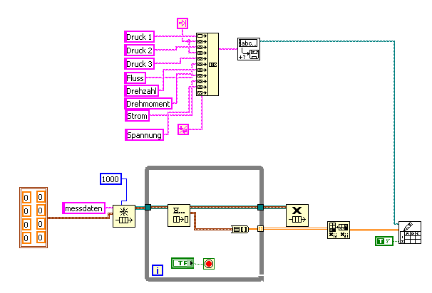
Task: Click the tab constant above Druck 1
Action: pos(182,23)
